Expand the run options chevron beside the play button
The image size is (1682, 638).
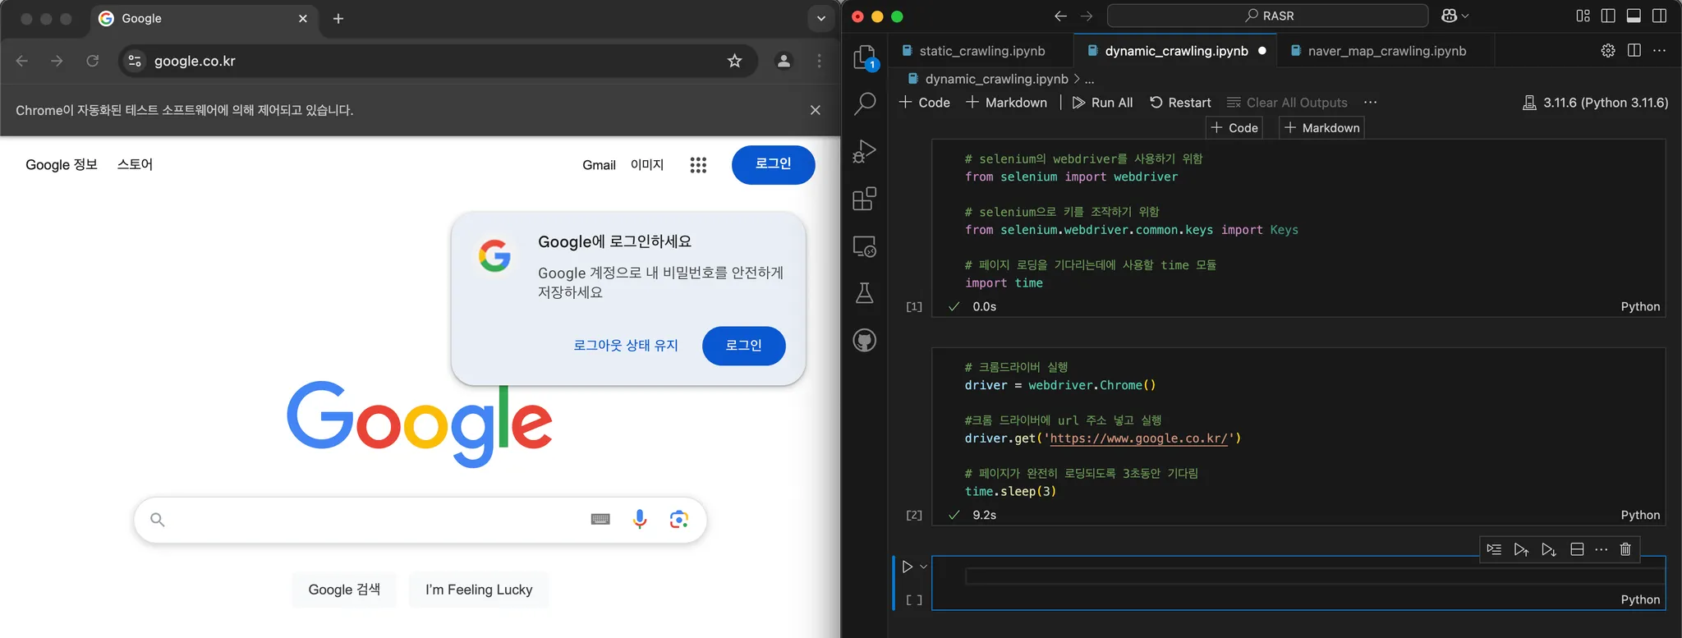point(924,567)
